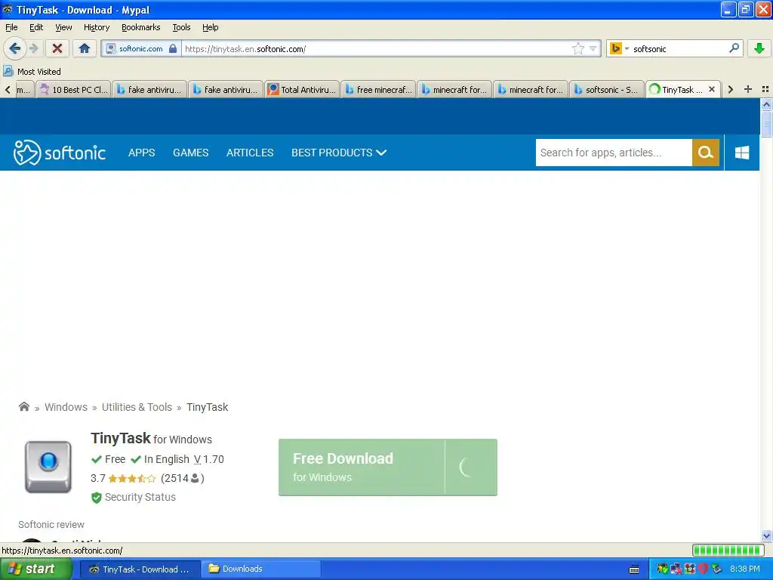The width and height of the screenshot is (773, 580).
Task: Open the Windows Start menu
Action: [35, 569]
